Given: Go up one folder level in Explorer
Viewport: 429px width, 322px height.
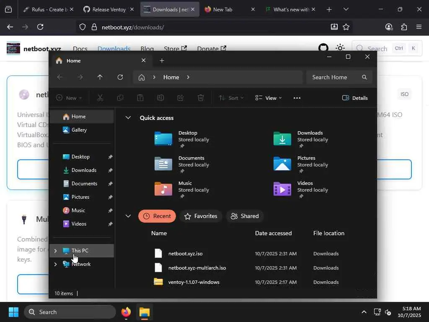Looking at the screenshot, I should click(x=100, y=77).
